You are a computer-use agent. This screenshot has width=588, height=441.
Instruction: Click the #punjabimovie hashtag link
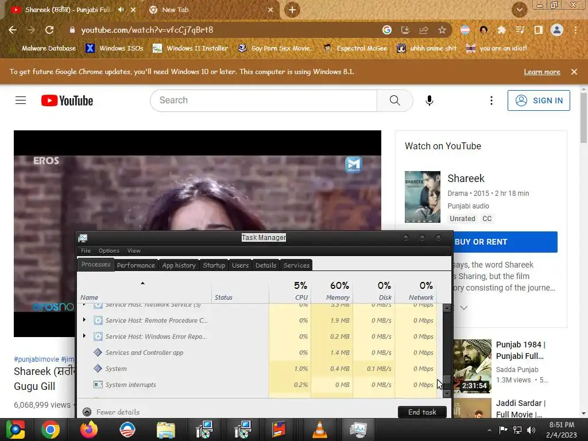[36, 359]
